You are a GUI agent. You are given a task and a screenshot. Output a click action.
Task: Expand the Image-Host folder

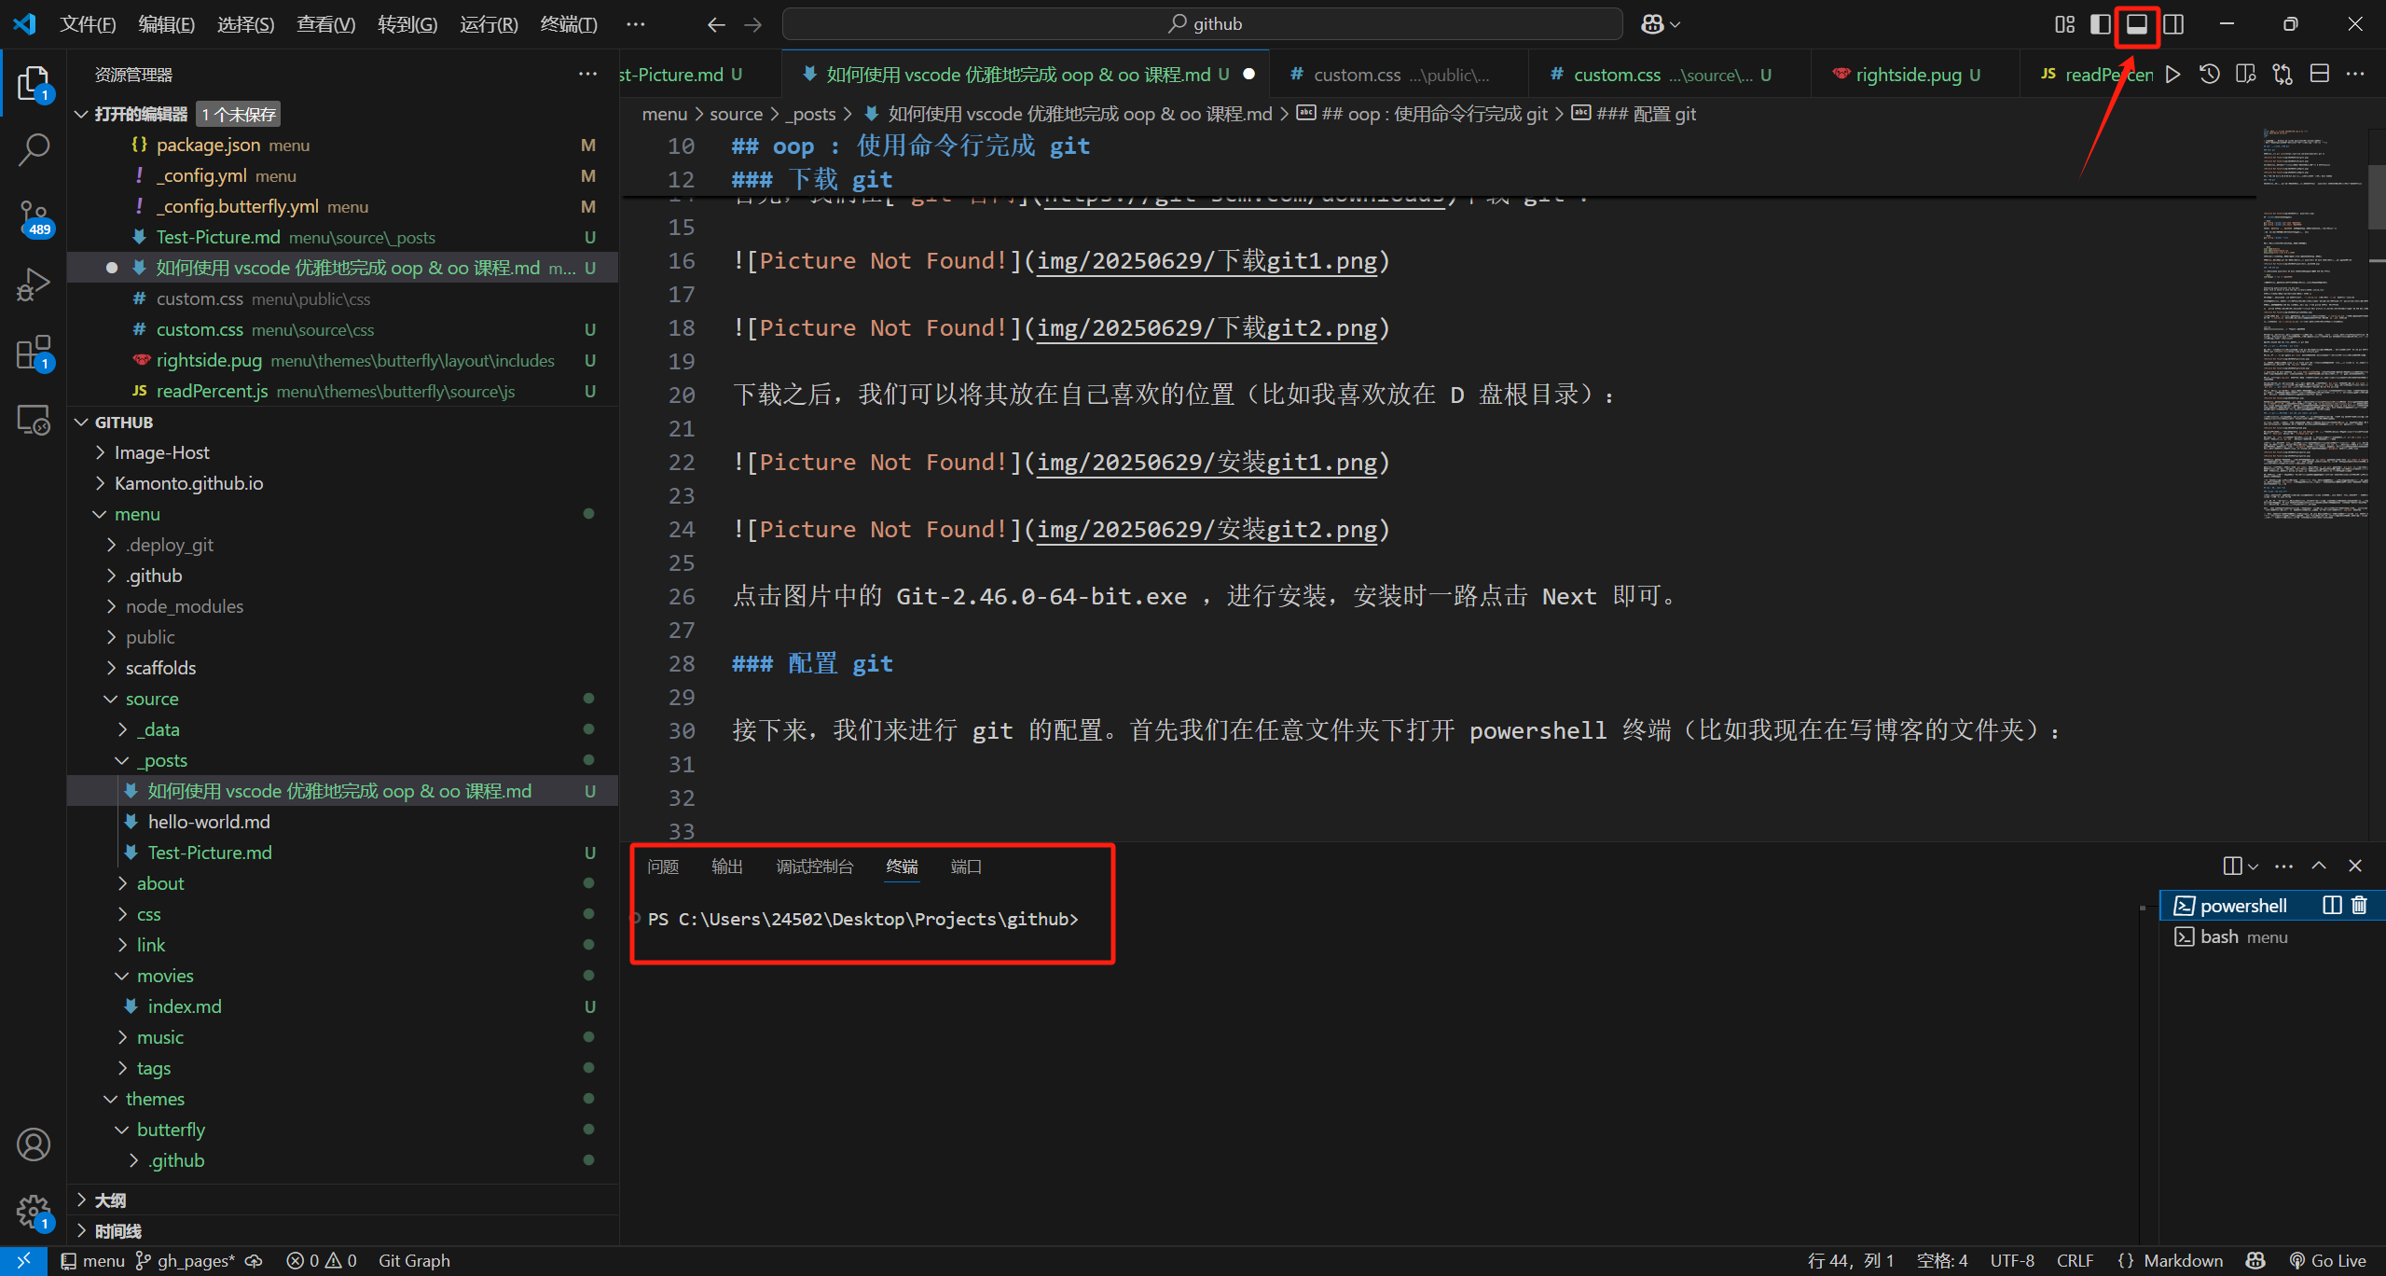click(161, 452)
